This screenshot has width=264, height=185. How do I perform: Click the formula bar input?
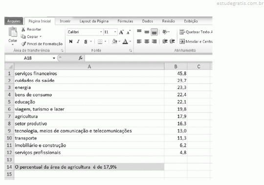coord(149,58)
